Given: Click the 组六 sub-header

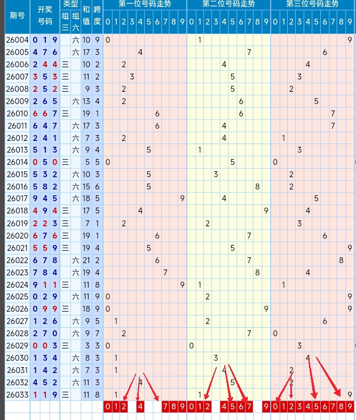Looking at the screenshot, I should (76, 21).
